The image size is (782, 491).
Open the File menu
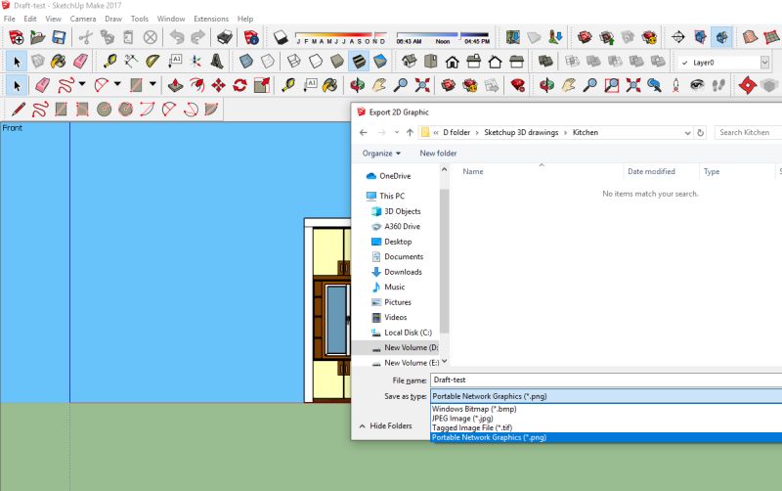tap(10, 19)
